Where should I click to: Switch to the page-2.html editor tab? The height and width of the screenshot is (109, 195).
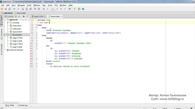(39, 16)
